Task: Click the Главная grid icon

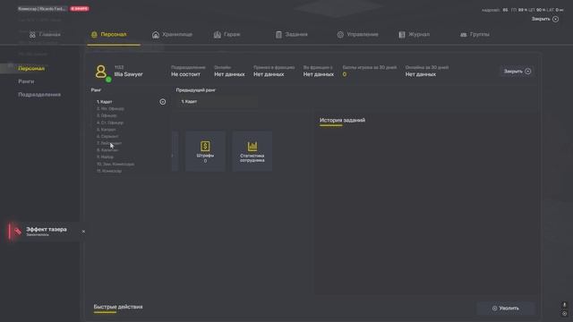Action: click(32, 34)
